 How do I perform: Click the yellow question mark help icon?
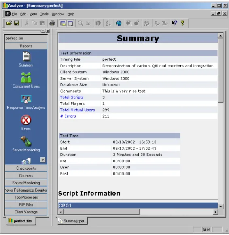point(182,23)
